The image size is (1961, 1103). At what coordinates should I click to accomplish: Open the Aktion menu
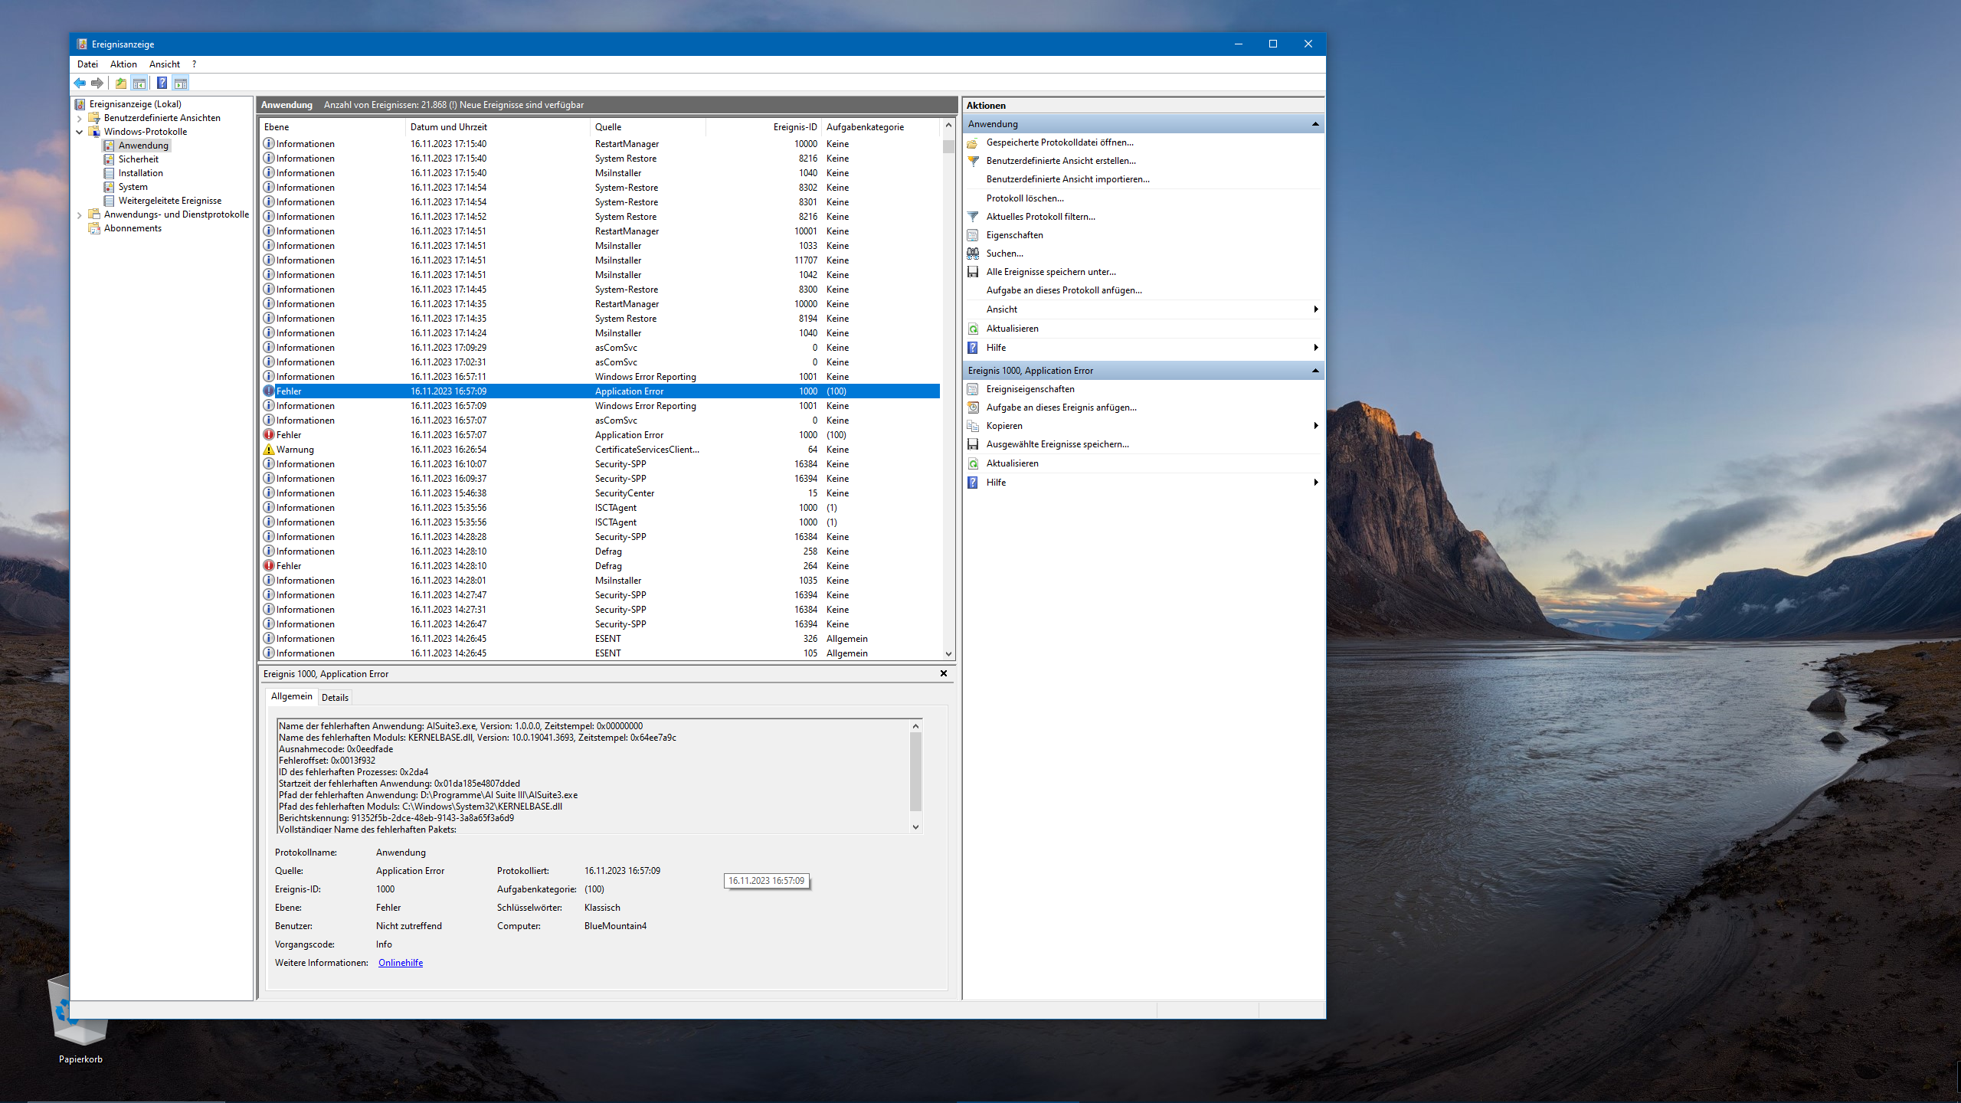(x=123, y=64)
